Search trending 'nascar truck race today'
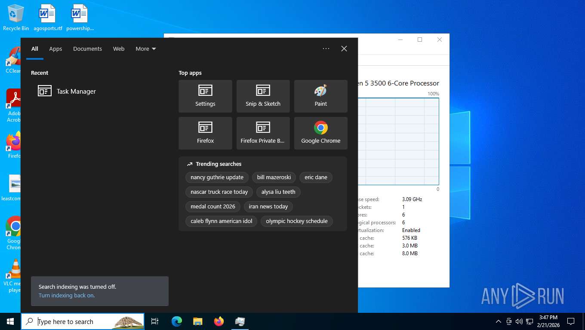This screenshot has width=585, height=330. 219,192
